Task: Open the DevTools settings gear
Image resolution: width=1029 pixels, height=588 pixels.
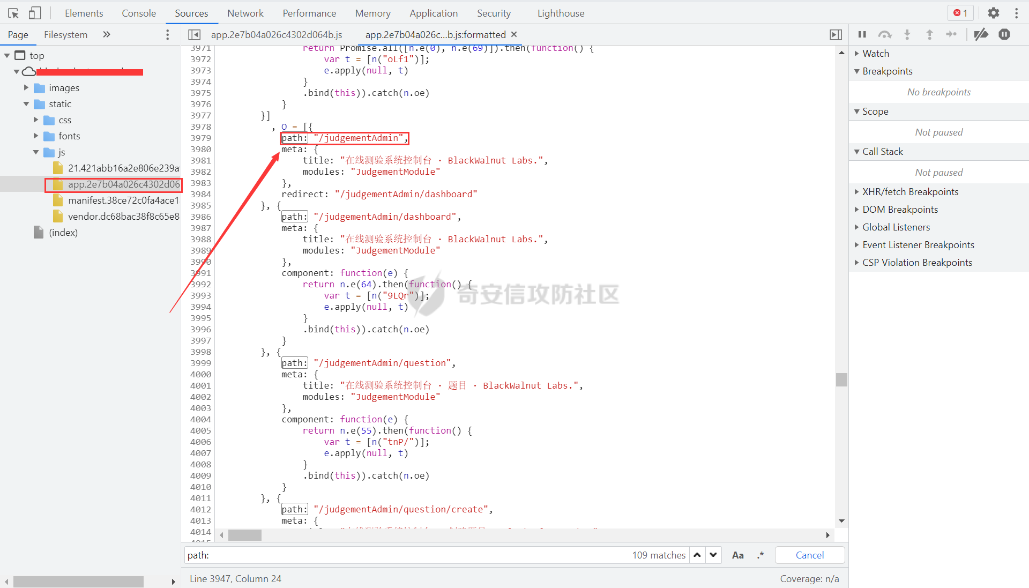Action: (994, 13)
